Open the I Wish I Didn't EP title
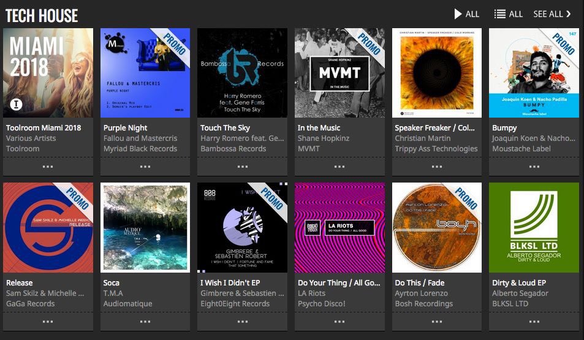The image size is (584, 340). (x=230, y=282)
